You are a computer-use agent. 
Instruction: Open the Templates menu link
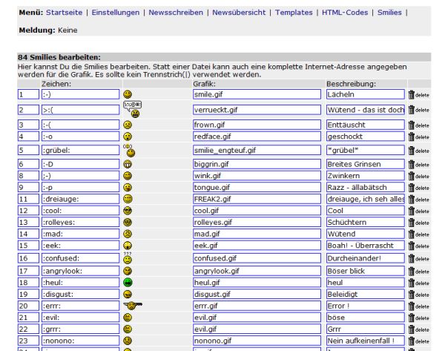point(294,13)
